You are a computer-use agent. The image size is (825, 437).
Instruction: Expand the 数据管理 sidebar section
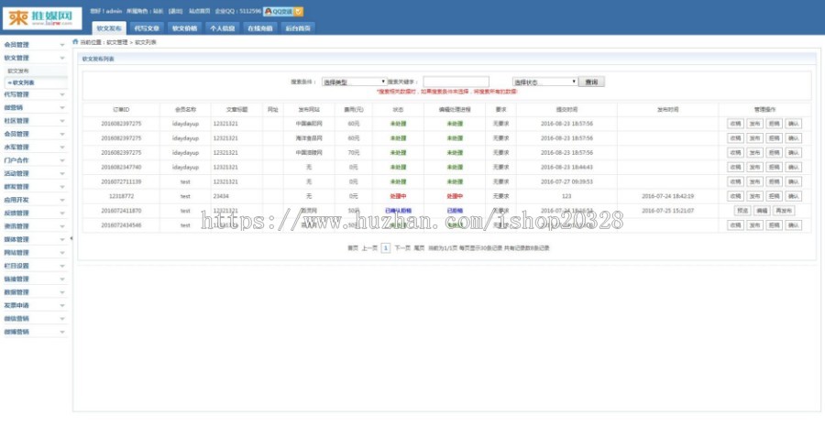(34, 292)
